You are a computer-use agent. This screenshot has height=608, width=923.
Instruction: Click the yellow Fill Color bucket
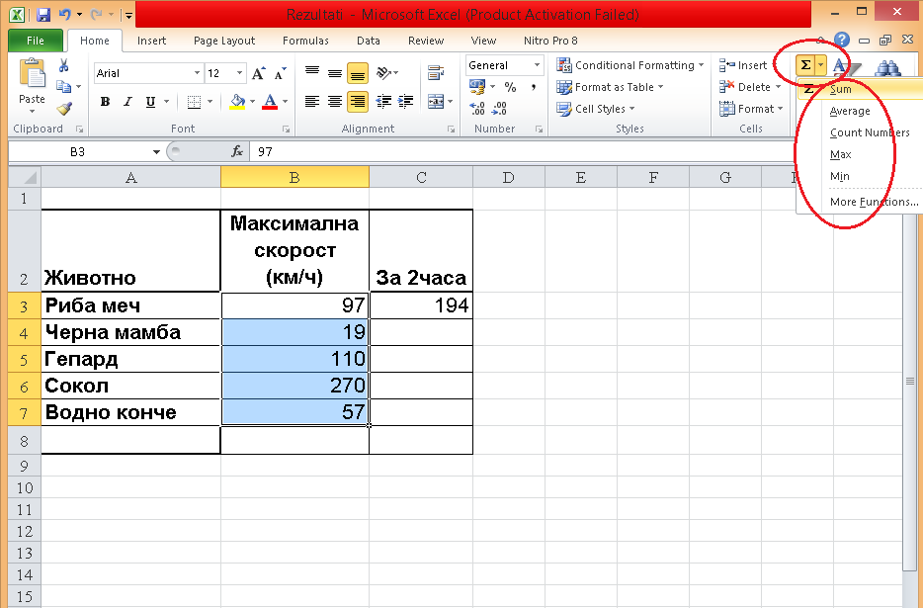(236, 102)
